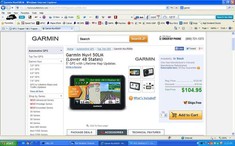Click the box contents thumbnail
The image size is (235, 146).
[148, 86]
